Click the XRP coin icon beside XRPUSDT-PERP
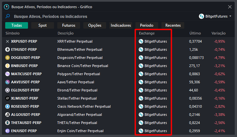Viewport: 237px width, 137px height. 7,41
